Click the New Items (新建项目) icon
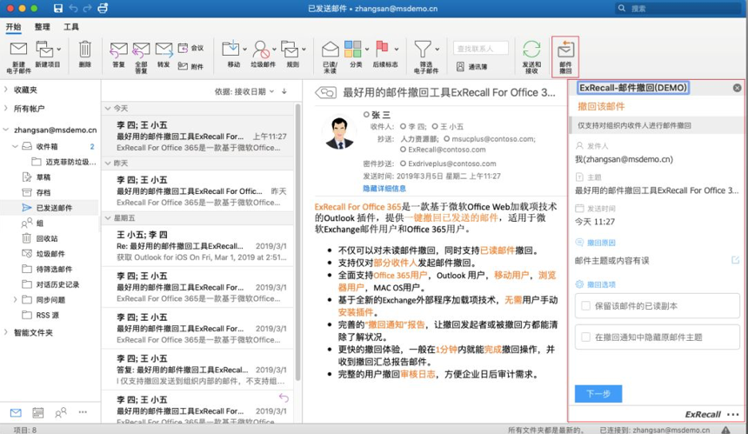The height and width of the screenshot is (434, 748). (x=45, y=49)
